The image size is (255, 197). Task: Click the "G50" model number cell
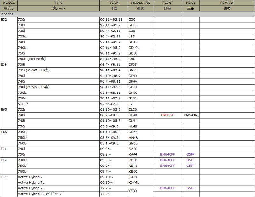coord(141,59)
